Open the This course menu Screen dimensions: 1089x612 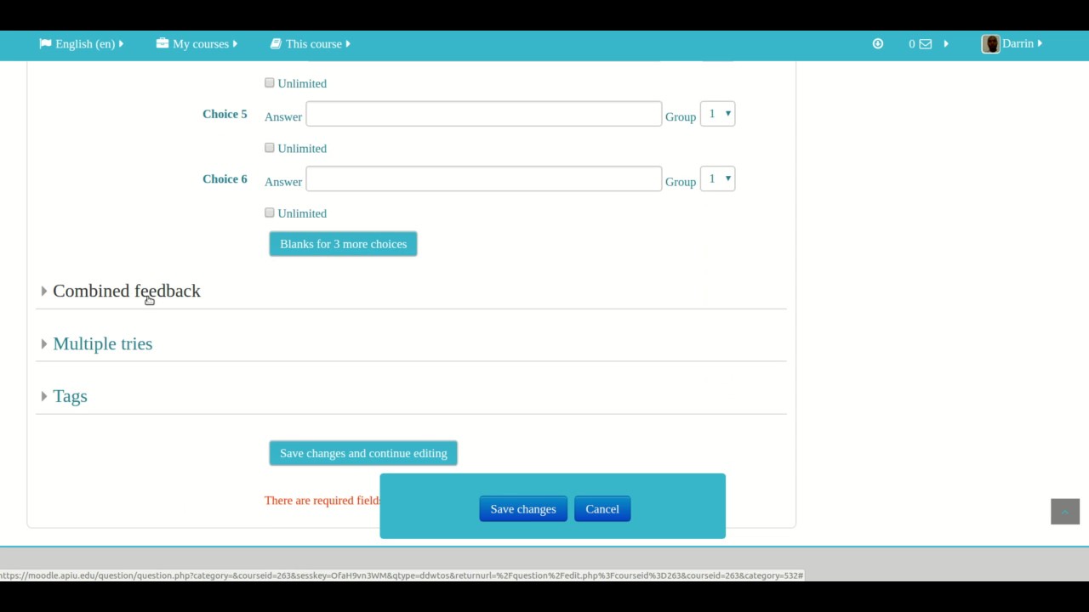[311, 44]
